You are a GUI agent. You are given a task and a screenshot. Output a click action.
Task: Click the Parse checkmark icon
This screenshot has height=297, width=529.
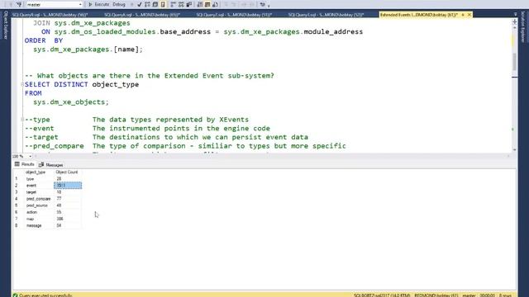140,4
